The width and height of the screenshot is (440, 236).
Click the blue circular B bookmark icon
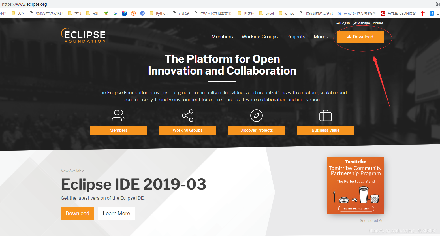point(142,13)
